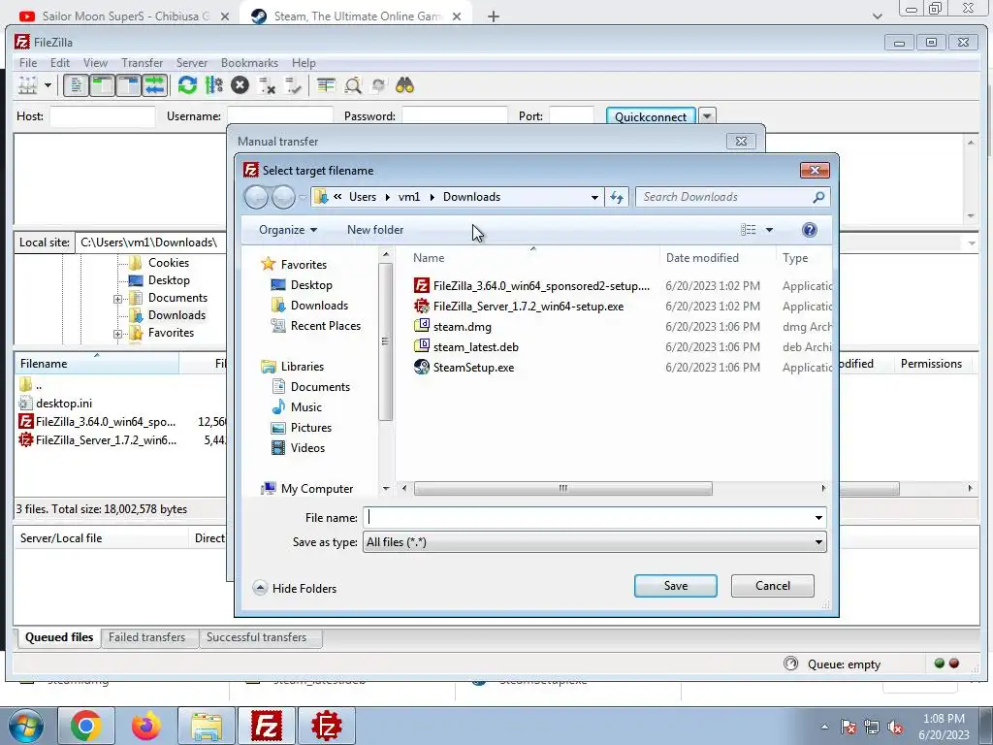
Task: Open the address path dropdown arrow
Action: 594,197
